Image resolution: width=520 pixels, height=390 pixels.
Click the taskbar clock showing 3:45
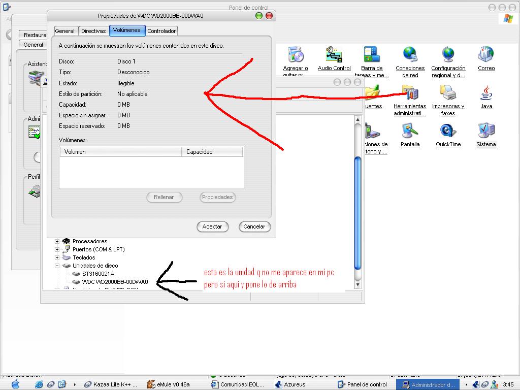click(x=508, y=384)
